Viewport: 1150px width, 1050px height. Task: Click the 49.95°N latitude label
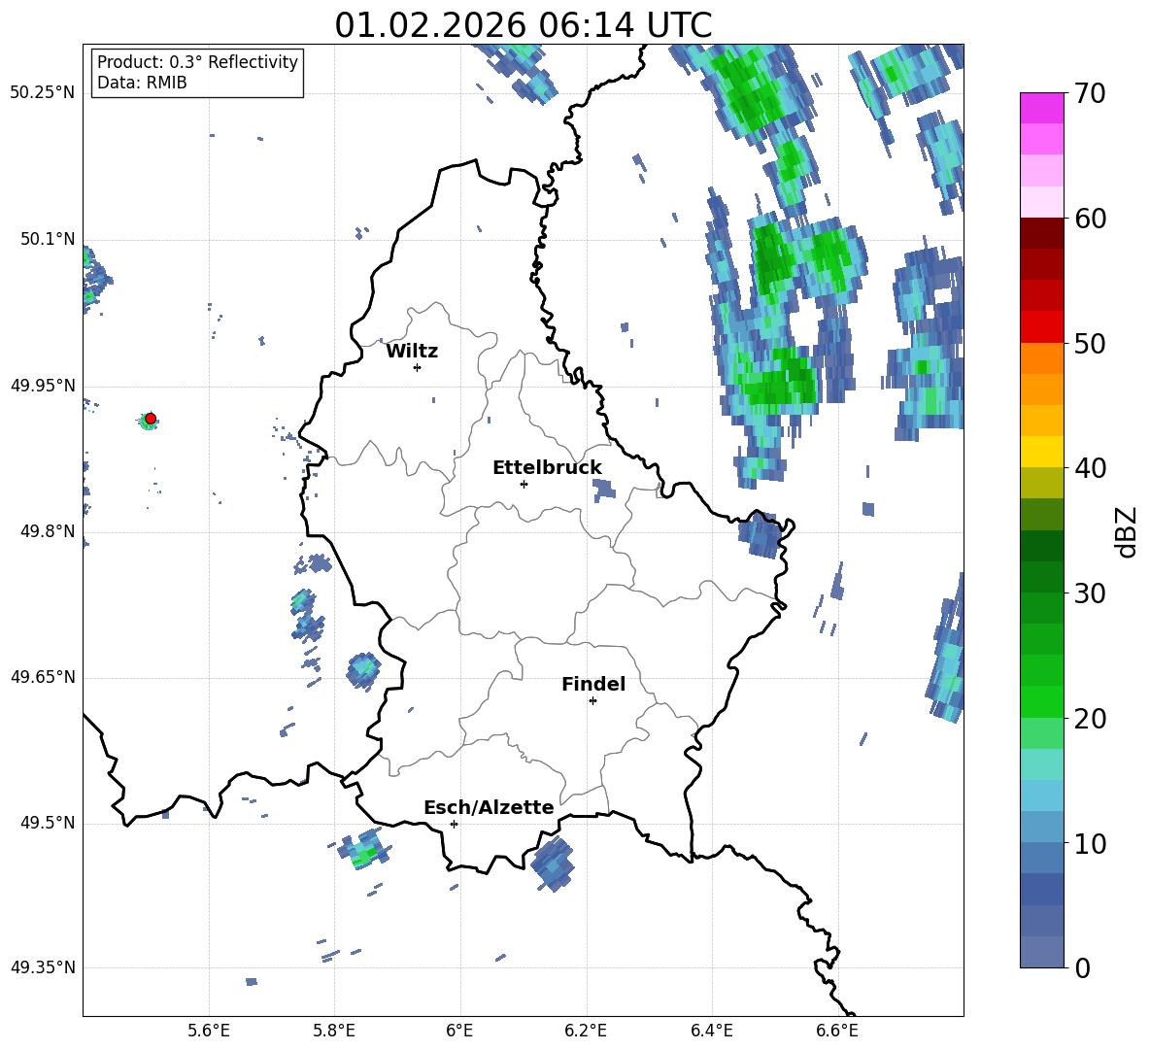[43, 386]
